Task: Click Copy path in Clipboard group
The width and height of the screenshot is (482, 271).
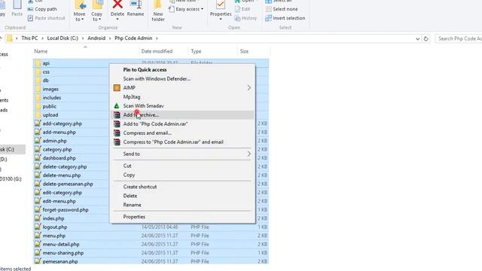Action: click(42, 9)
